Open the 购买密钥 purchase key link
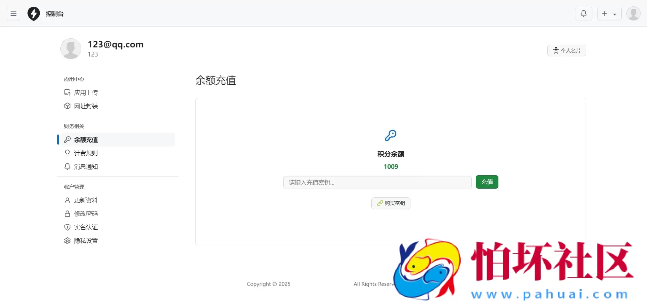This screenshot has height=308, width=647. tap(391, 203)
